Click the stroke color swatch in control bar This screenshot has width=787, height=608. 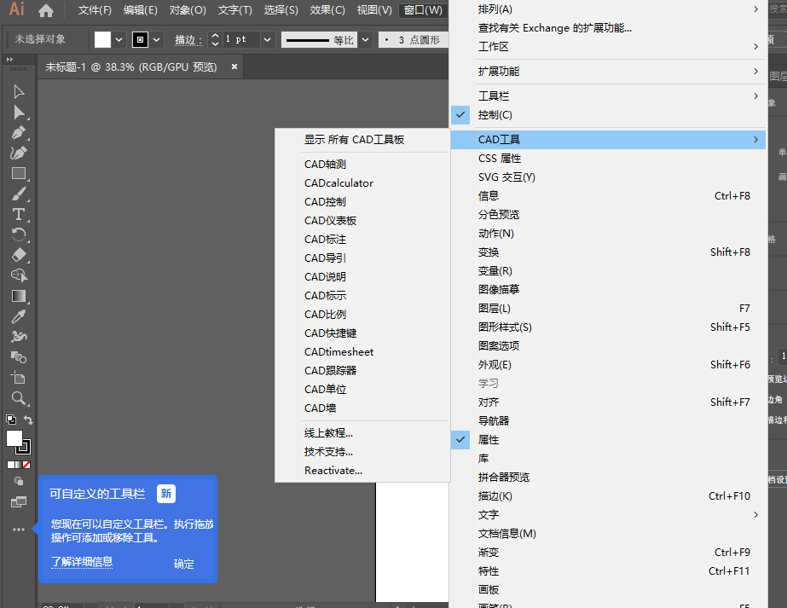click(x=140, y=40)
